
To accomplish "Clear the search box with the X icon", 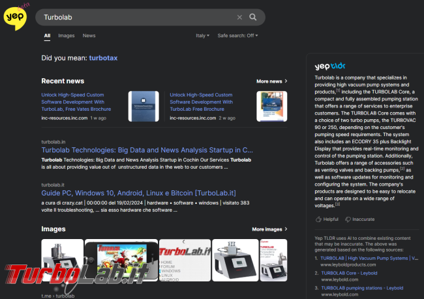I will pyautogui.click(x=239, y=18).
